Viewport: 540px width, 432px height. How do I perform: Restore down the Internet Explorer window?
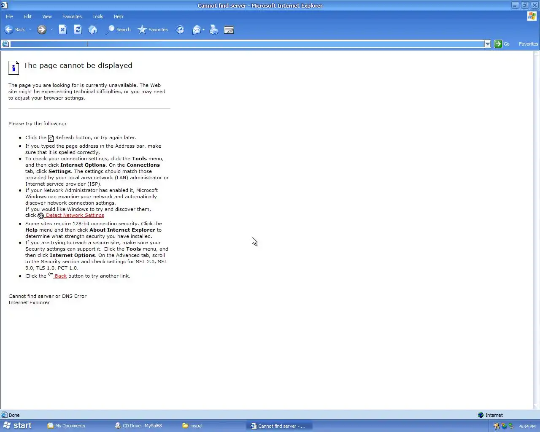525,5
